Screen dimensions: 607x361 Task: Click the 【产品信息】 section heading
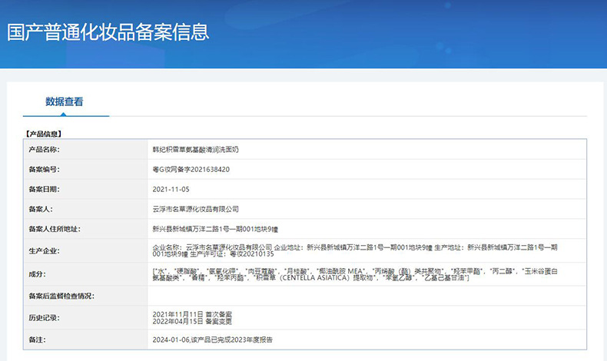coord(43,134)
